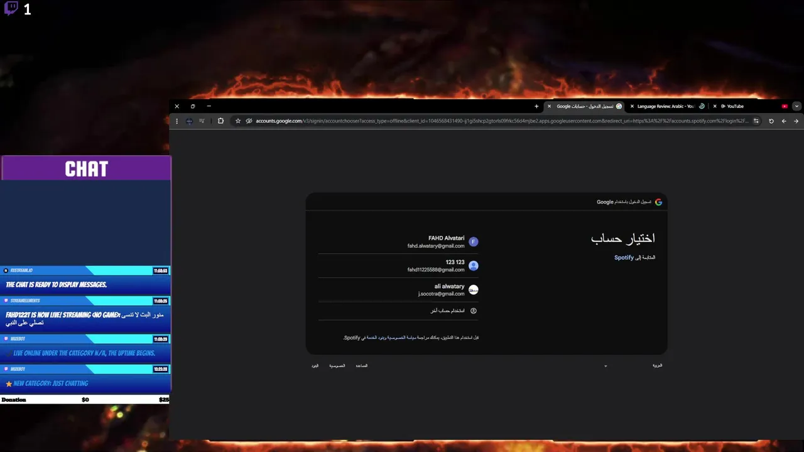Click the right-pointing navigation arrow in toolbar
This screenshot has height=452, width=804.
tap(796, 121)
